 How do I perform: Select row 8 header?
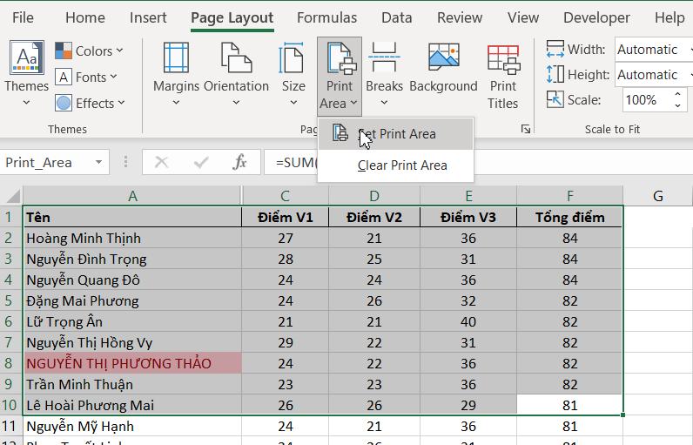[11, 363]
